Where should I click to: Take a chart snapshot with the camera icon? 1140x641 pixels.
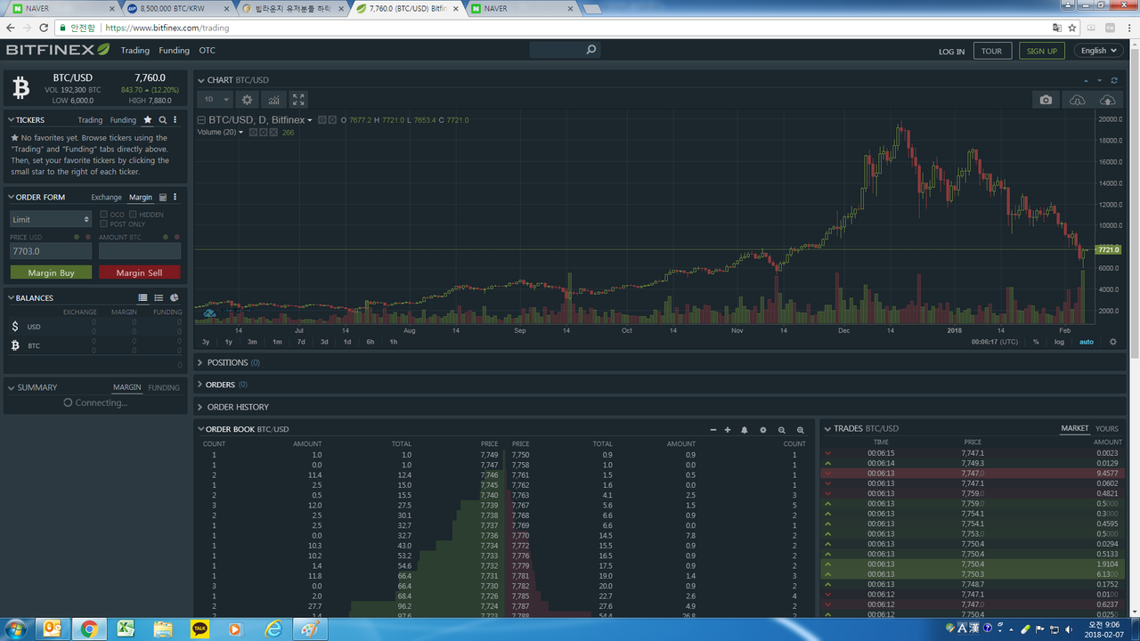tap(1046, 100)
